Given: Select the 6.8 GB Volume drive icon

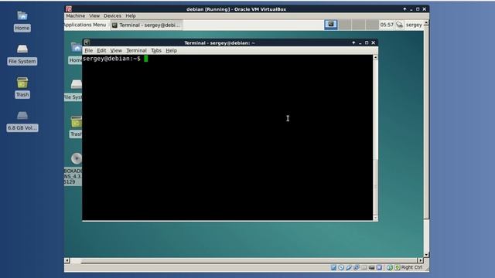Looking at the screenshot, I should pyautogui.click(x=22, y=115).
